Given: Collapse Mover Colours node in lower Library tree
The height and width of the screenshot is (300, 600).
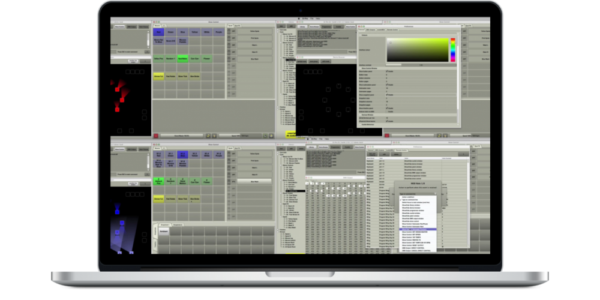Looking at the screenshot, I should click(282, 164).
